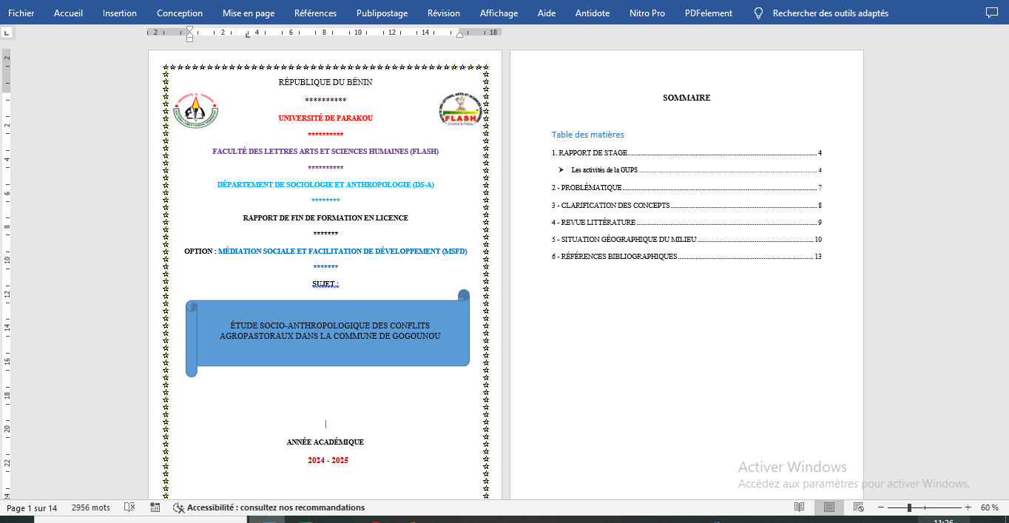The image size is (1009, 523).
Task: Click the 2024 - 2025 year text
Action: coord(328,460)
